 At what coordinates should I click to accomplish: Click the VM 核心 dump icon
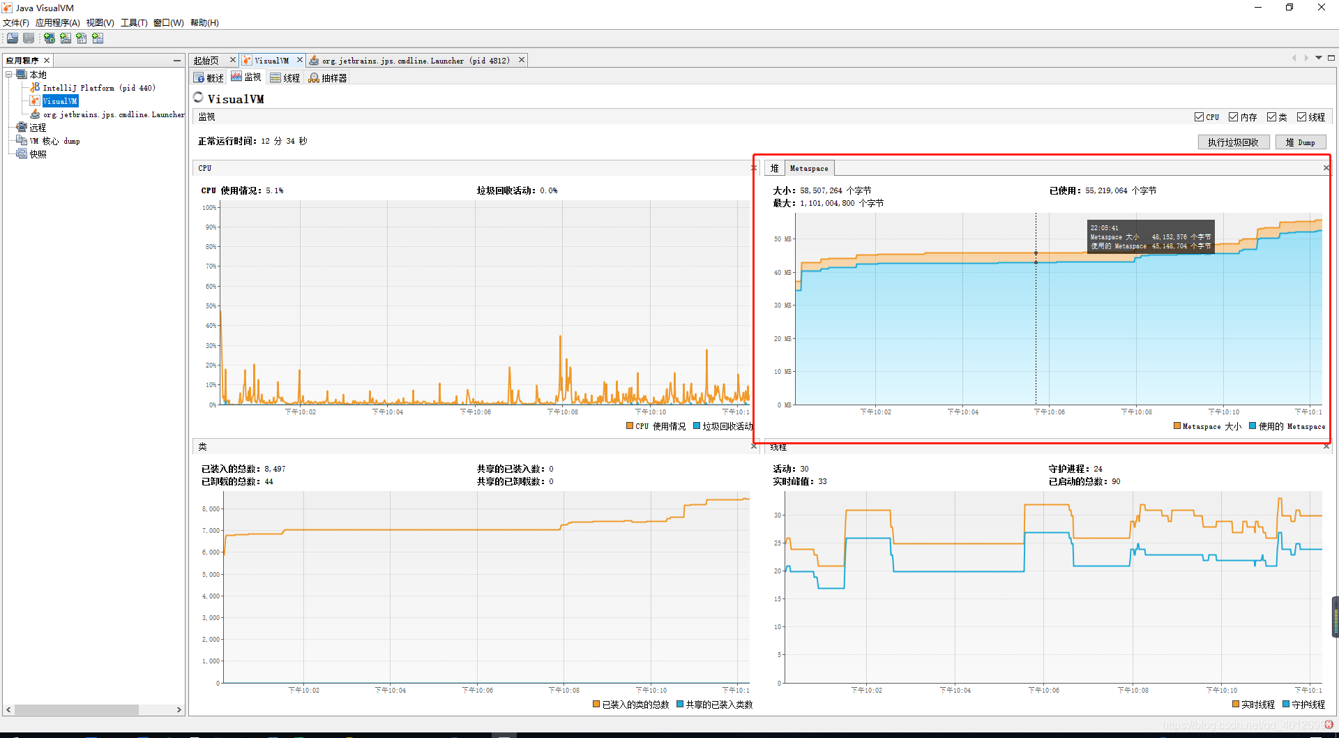(x=22, y=141)
